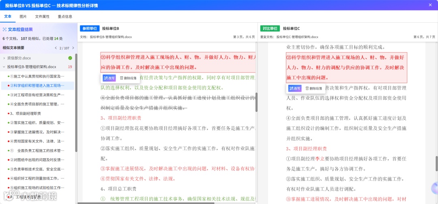
Task: Click document name 投标单位B-管理组织架构.docx in header
Action: pos(111,37)
